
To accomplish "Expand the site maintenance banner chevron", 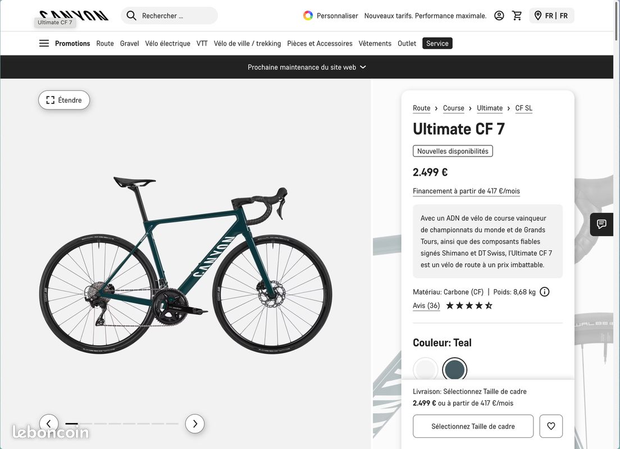I will [x=363, y=67].
